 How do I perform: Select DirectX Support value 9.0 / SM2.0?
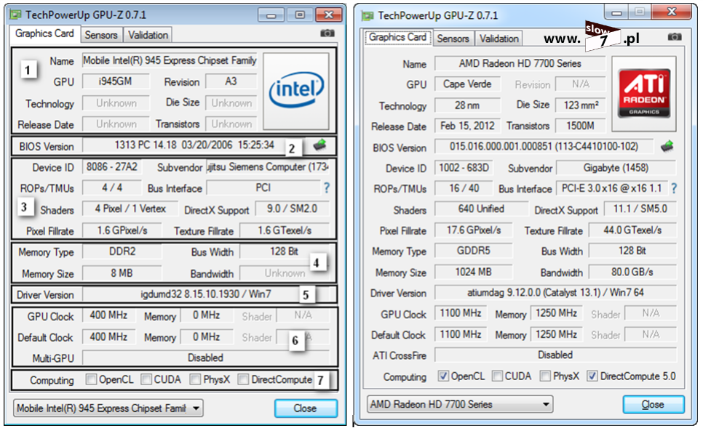(292, 209)
